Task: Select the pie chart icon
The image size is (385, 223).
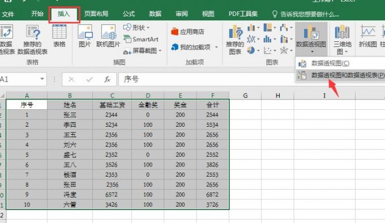Action: 251,50
